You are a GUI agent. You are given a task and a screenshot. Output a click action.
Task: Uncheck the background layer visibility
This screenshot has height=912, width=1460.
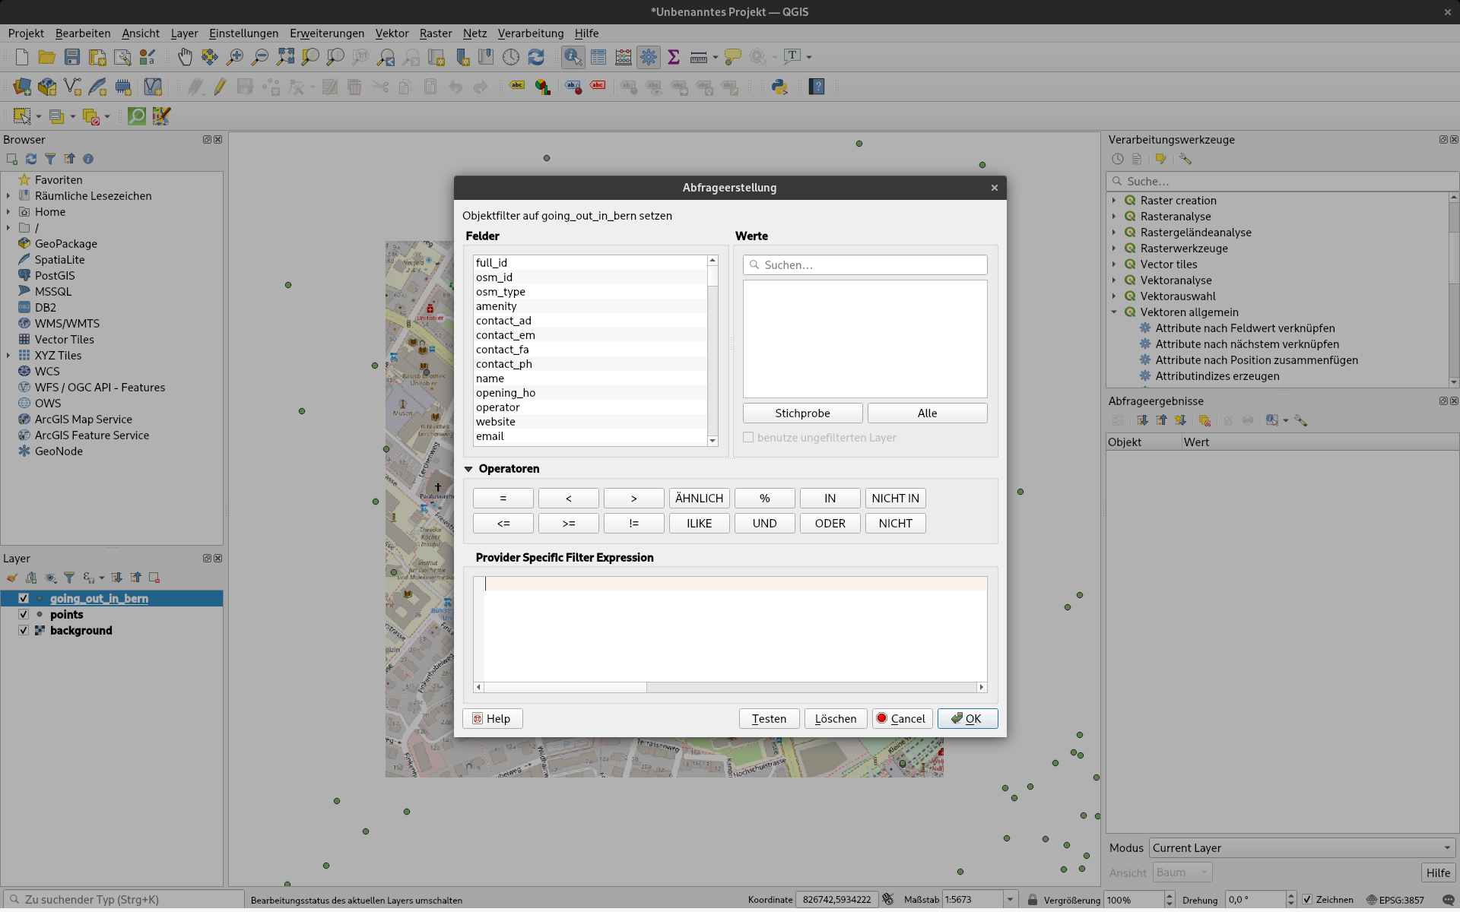coord(24,630)
